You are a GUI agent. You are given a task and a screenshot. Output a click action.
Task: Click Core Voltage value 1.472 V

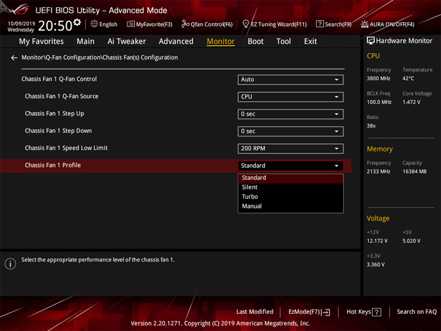(x=411, y=102)
